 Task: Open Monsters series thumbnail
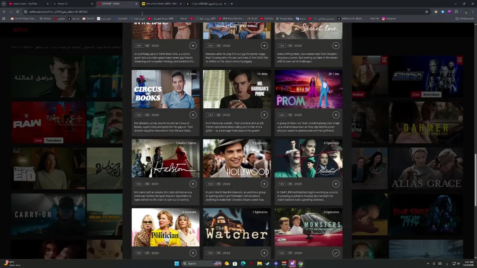(309, 228)
